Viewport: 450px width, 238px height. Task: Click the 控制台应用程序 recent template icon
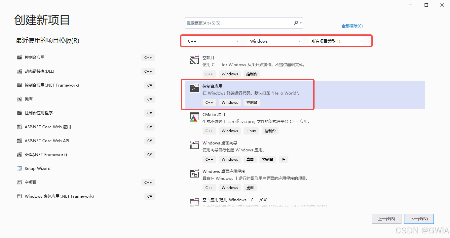19,113
